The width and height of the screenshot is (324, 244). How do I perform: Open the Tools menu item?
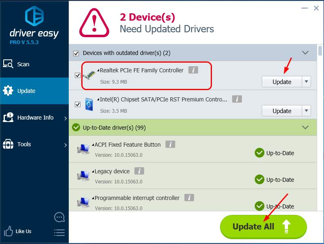coord(34,144)
